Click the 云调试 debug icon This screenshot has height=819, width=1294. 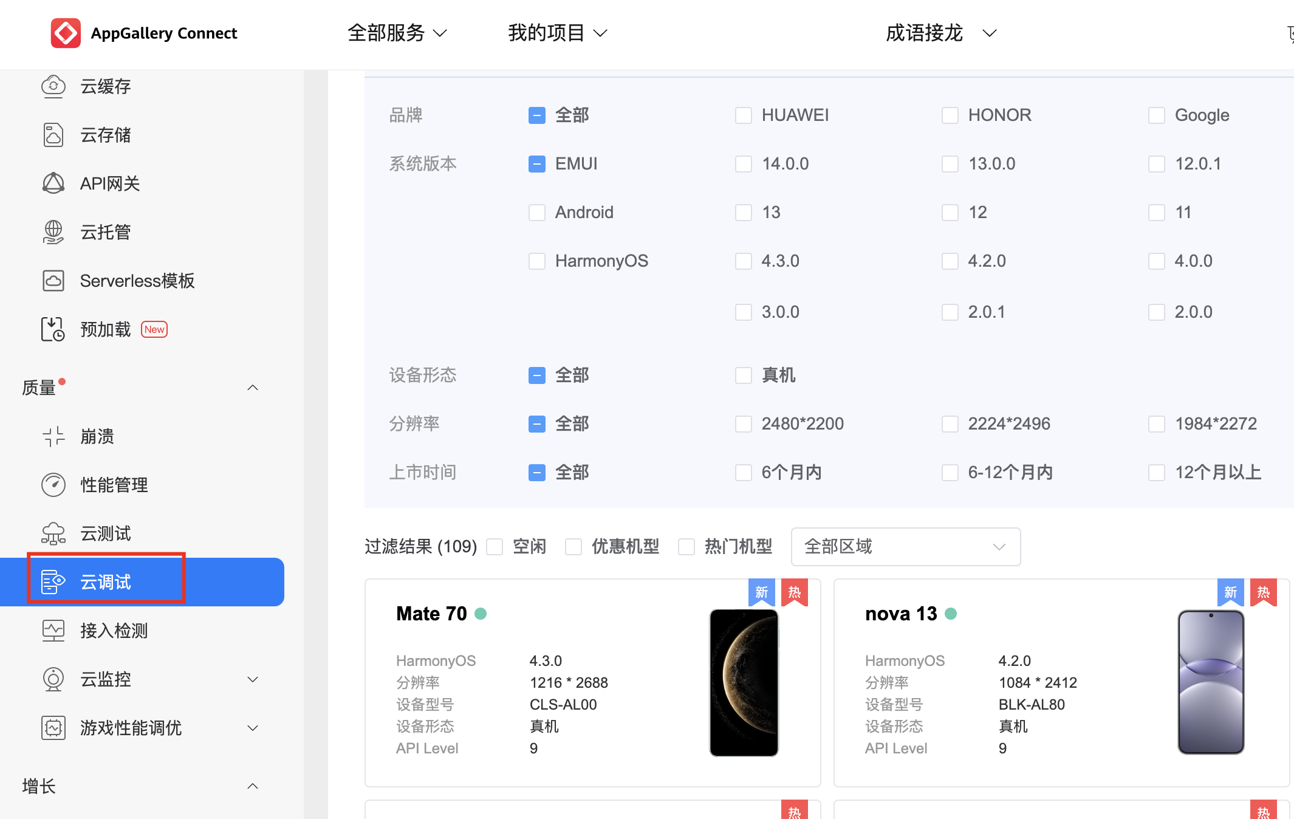[53, 582]
